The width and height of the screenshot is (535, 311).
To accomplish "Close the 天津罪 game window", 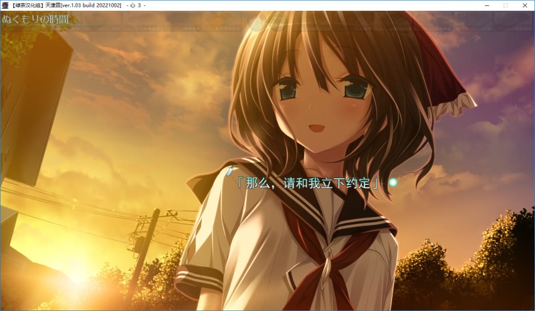I will pos(525,5).
